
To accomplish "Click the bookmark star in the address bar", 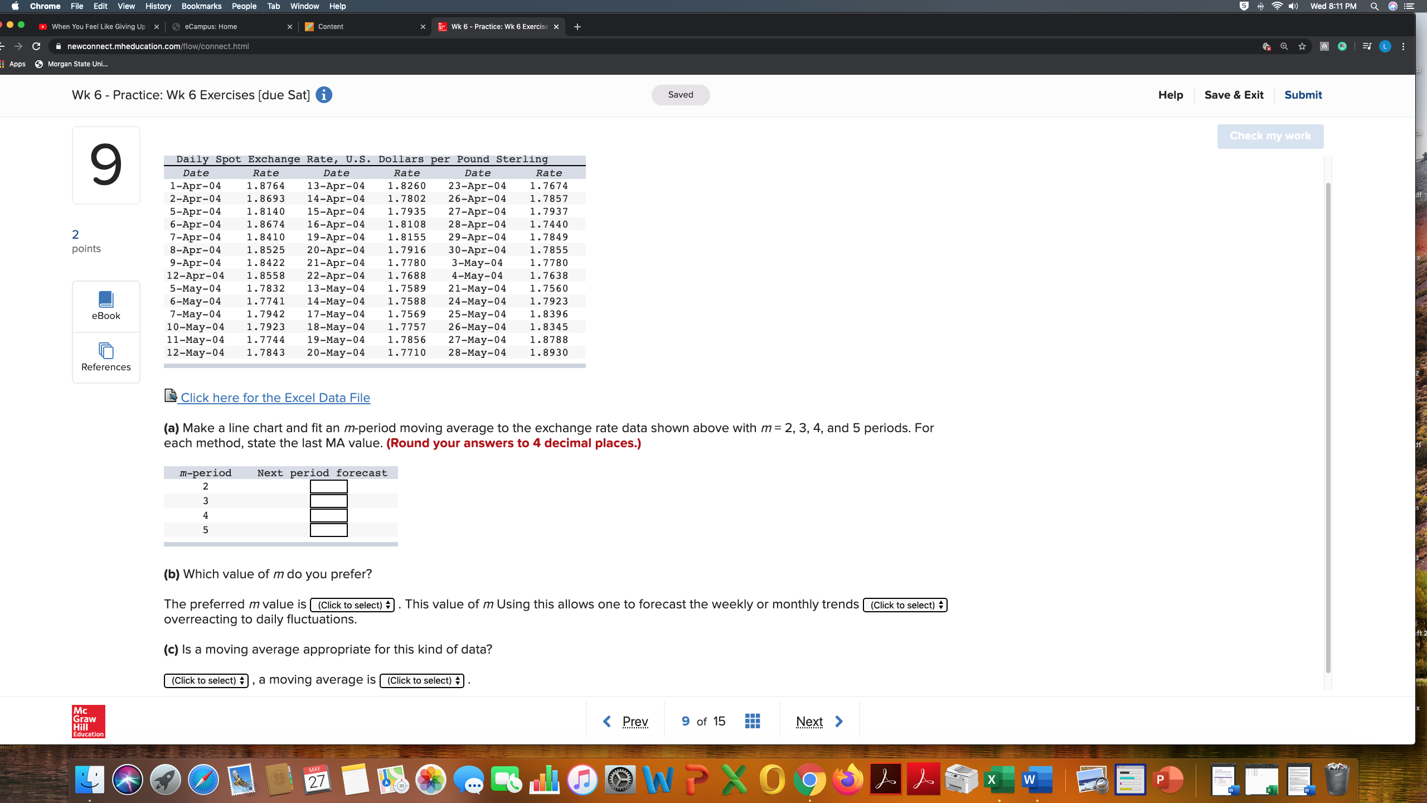I will pos(1303,46).
